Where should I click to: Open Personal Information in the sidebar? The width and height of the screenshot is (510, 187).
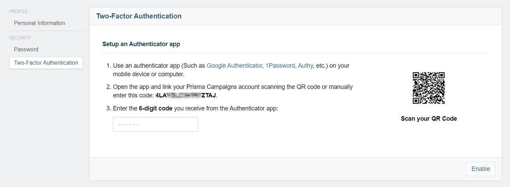click(40, 23)
